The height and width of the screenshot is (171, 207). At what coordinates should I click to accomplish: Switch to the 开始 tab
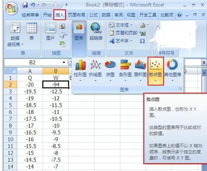coord(47,15)
